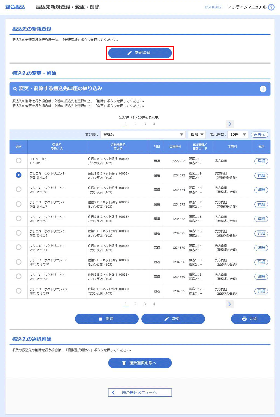Show 詳細 for ウケトリニン3 row
280x417 pixels.
coord(261,277)
